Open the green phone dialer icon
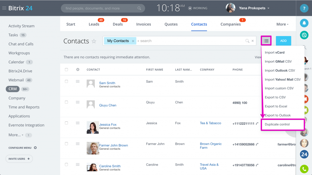312x175 pixels. (x=304, y=169)
